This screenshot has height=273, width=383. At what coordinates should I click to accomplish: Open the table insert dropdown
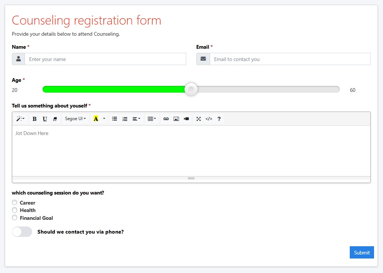click(x=152, y=119)
